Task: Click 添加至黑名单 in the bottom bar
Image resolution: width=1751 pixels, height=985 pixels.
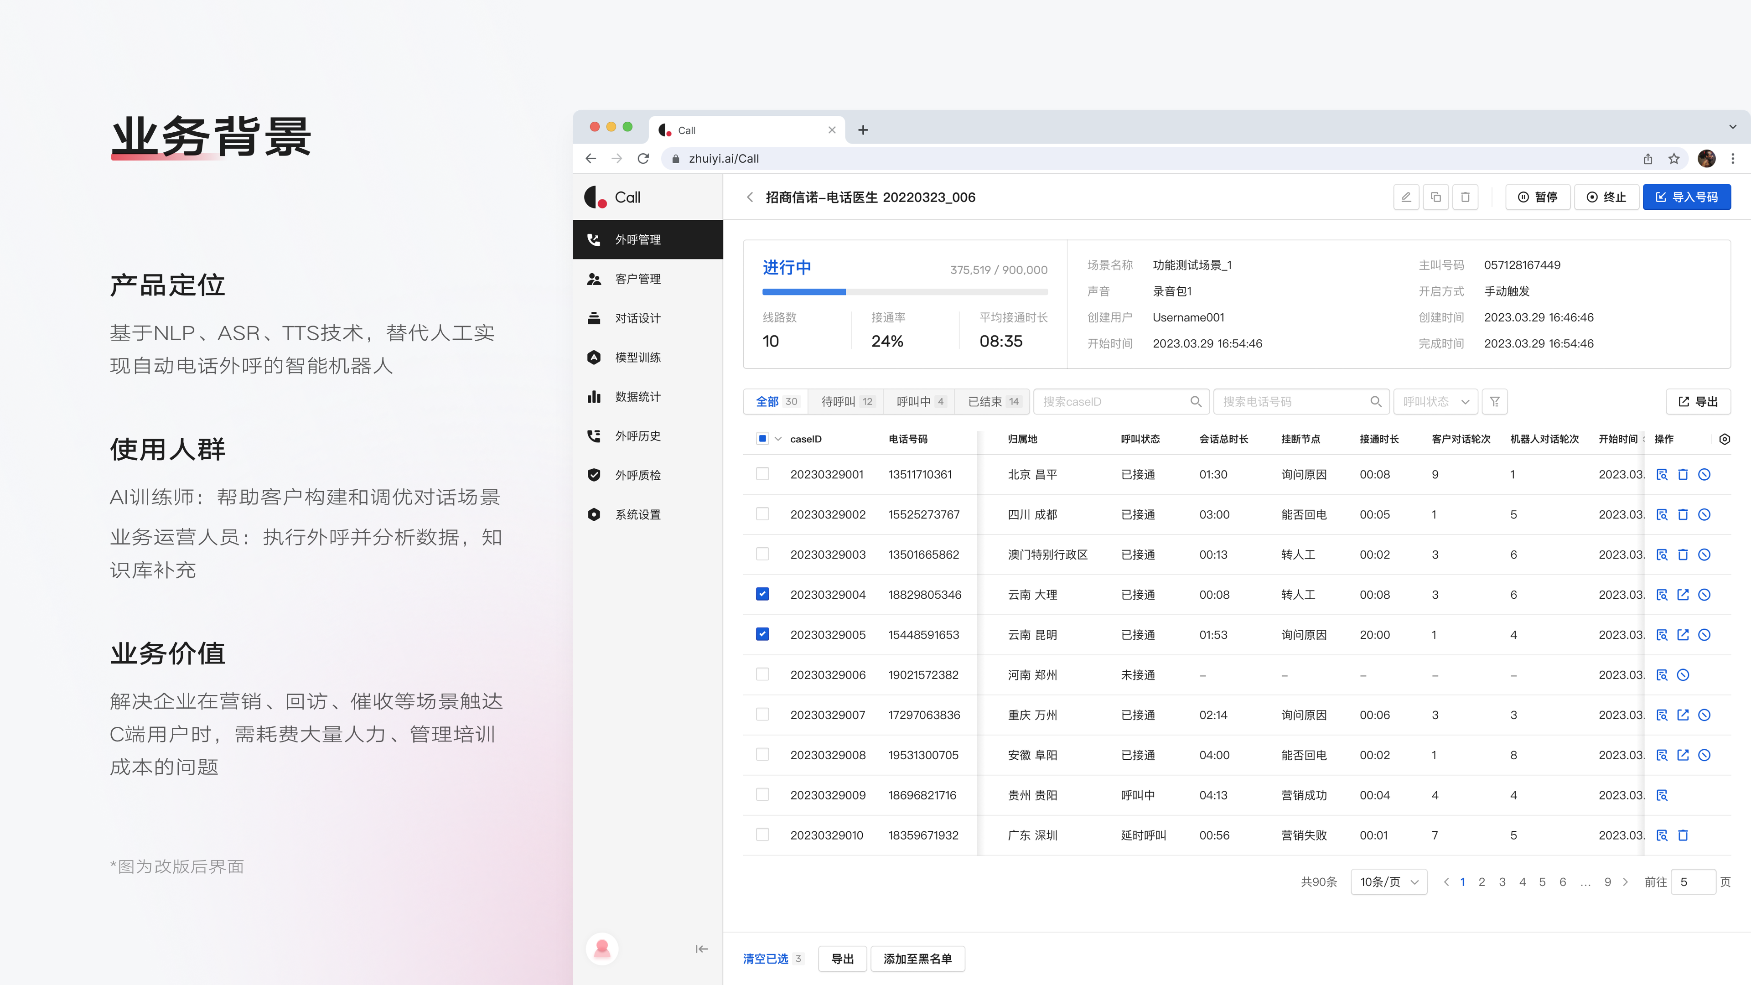Action: (x=917, y=959)
